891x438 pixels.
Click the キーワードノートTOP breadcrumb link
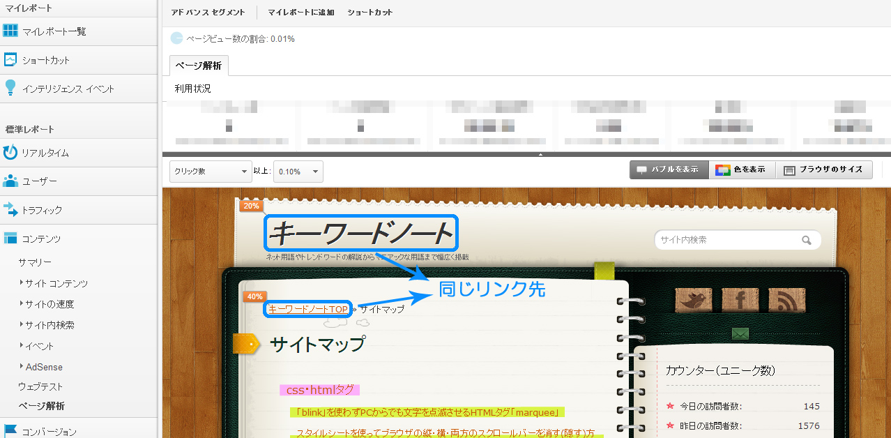pos(307,309)
